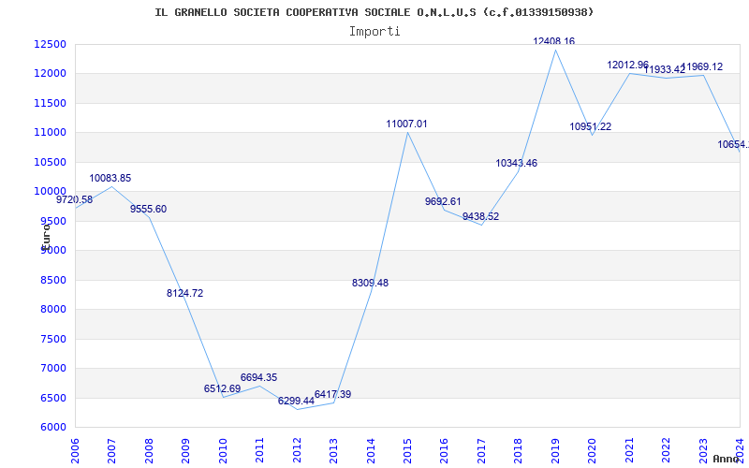Click data label 6512.69
749x468 pixels.
pyautogui.click(x=222, y=388)
